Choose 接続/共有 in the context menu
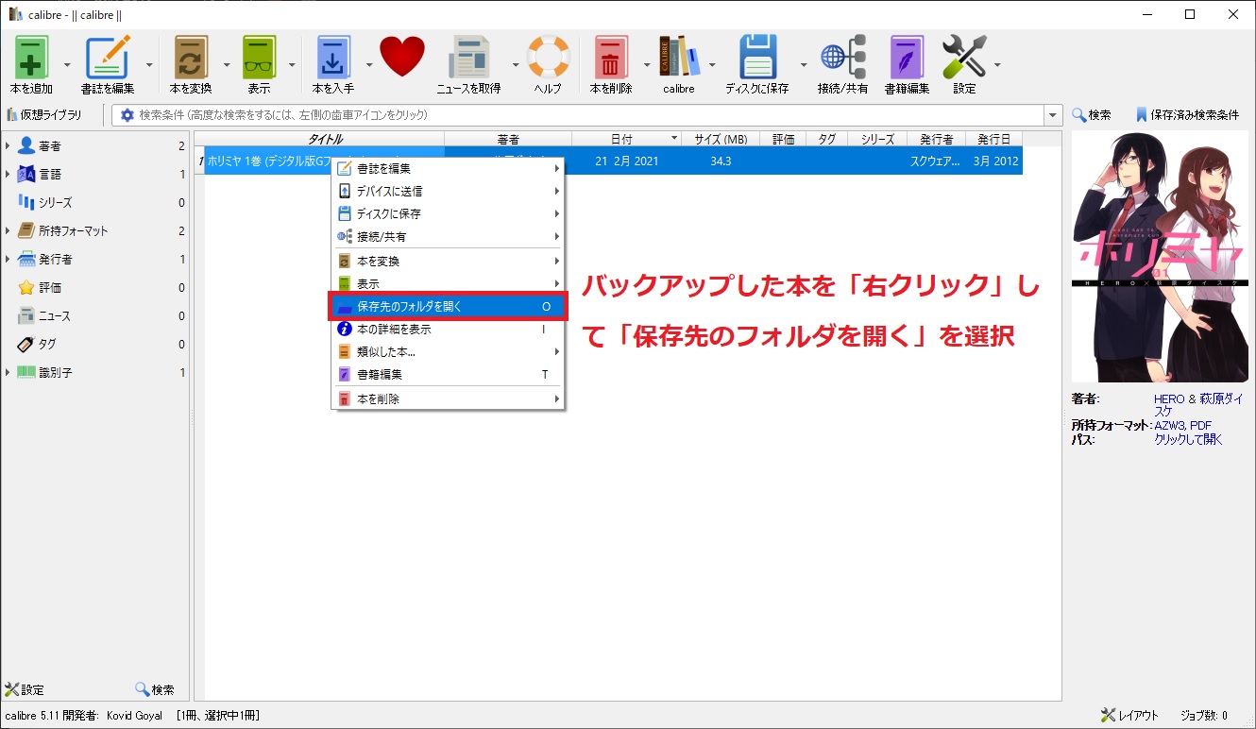This screenshot has width=1256, height=729. click(448, 237)
